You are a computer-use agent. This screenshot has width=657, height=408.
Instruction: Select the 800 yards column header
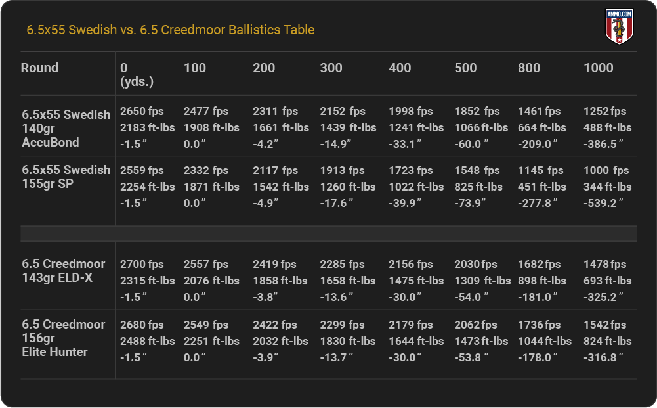tap(529, 68)
